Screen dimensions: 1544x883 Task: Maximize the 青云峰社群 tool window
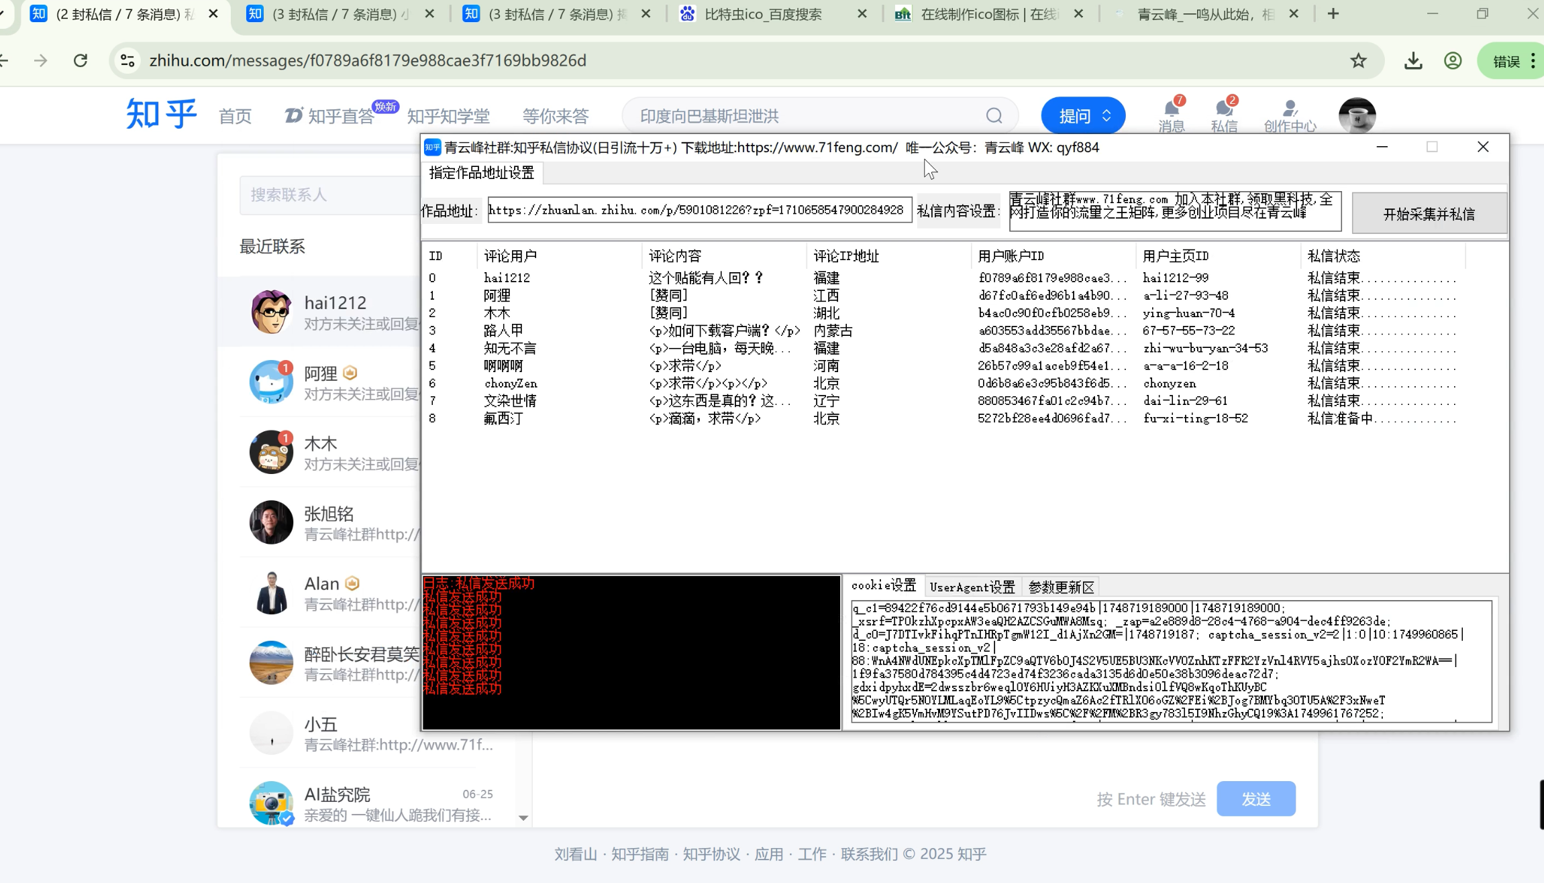pyautogui.click(x=1432, y=147)
